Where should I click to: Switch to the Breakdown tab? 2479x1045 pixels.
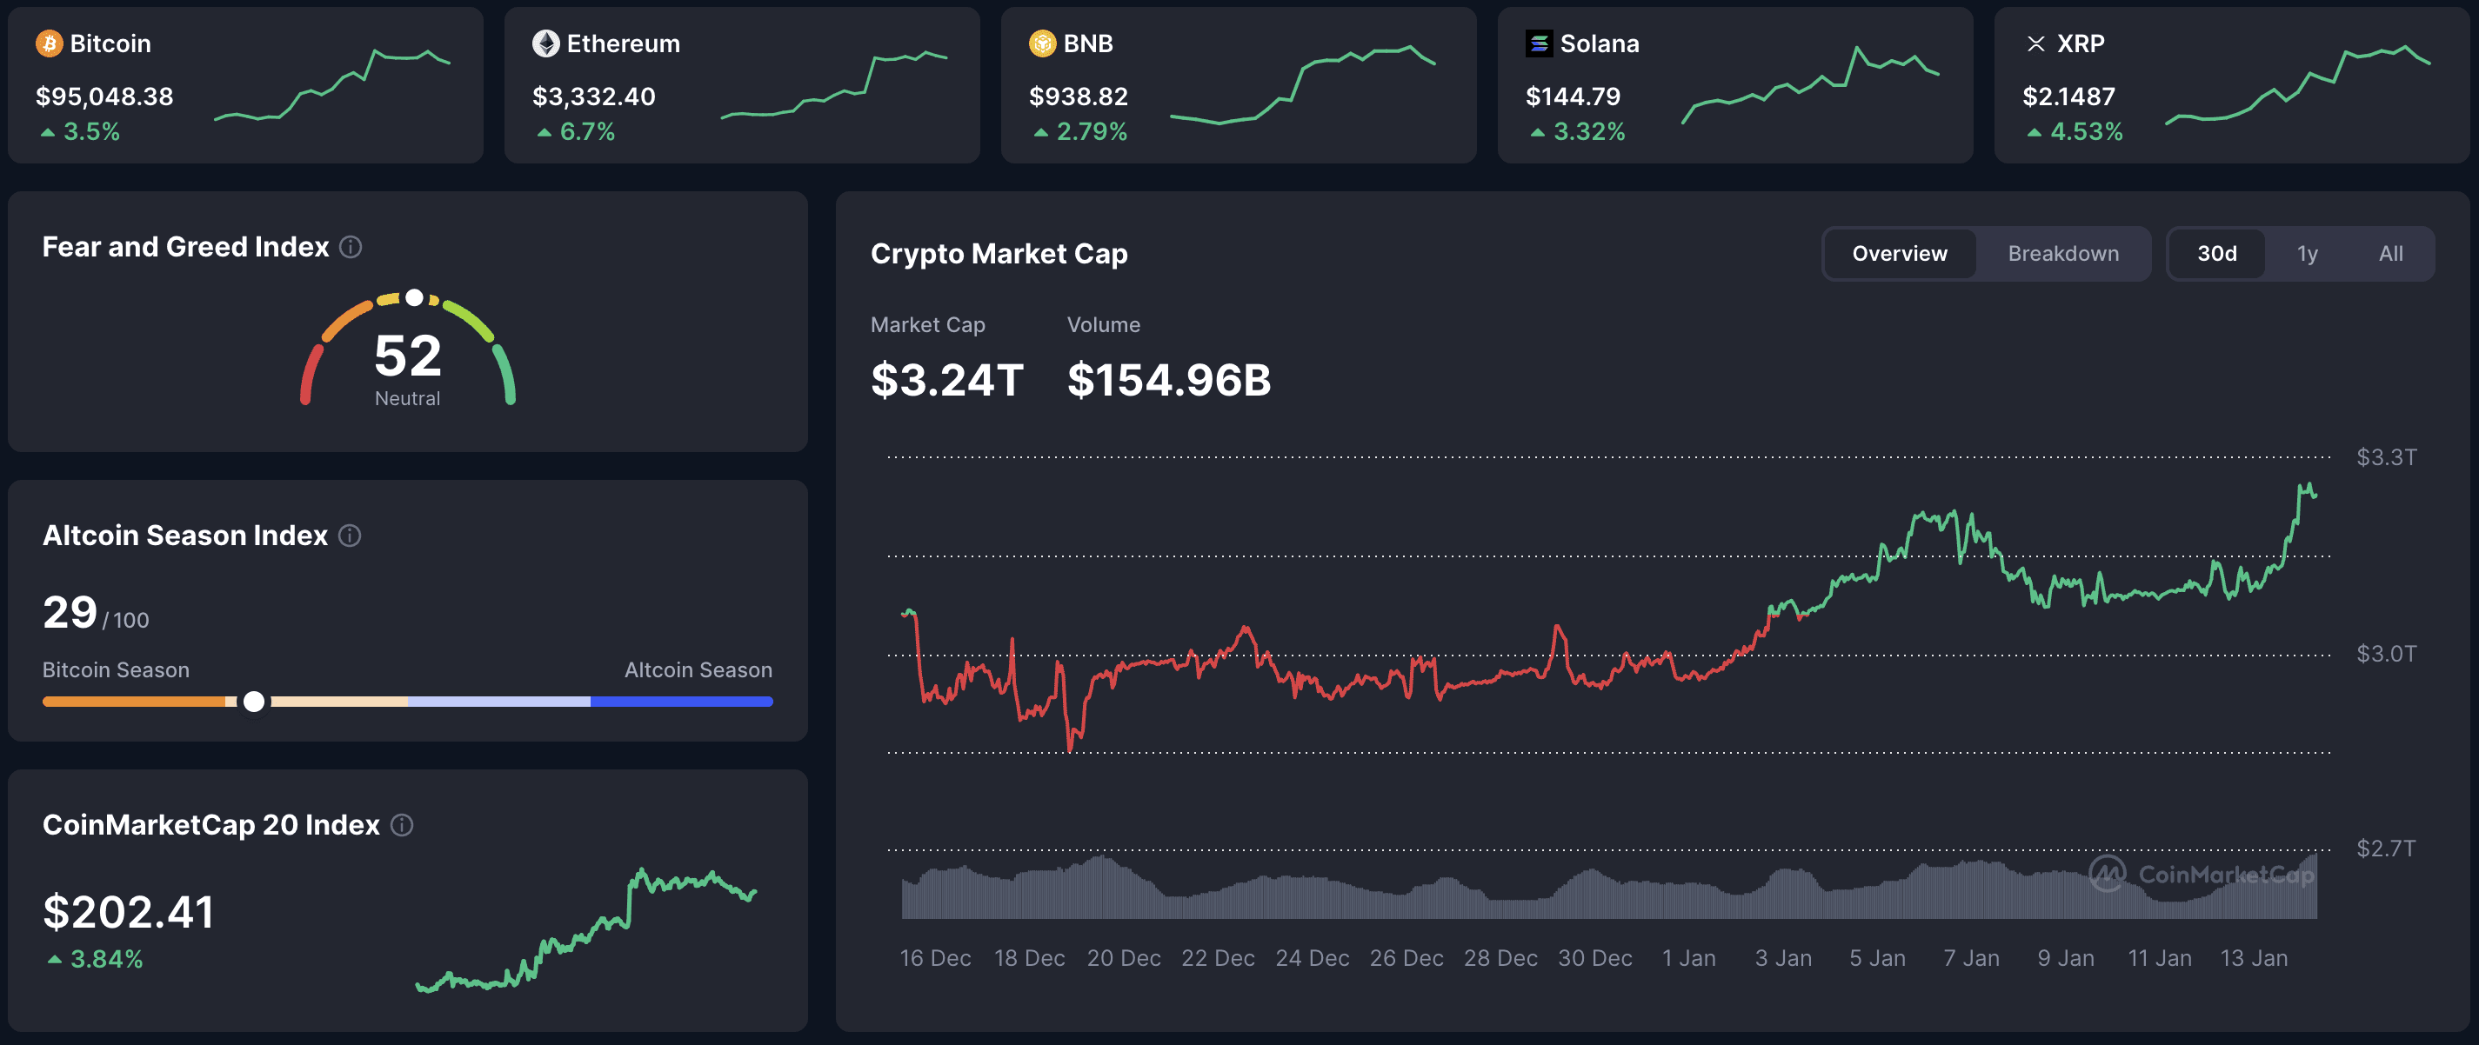click(x=2063, y=253)
